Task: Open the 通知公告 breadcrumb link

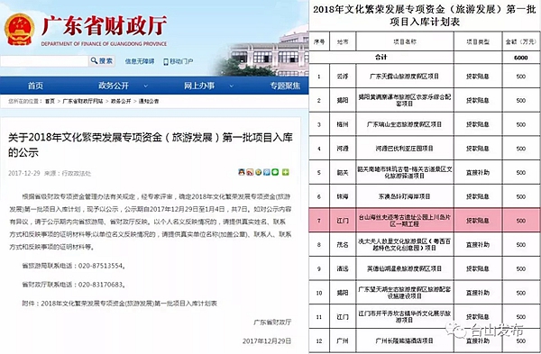Action: (x=149, y=101)
